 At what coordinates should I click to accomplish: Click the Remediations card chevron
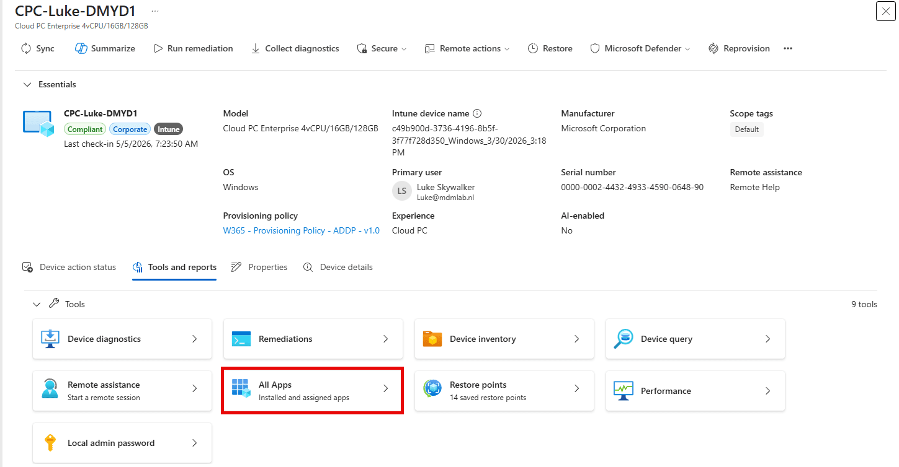point(385,339)
